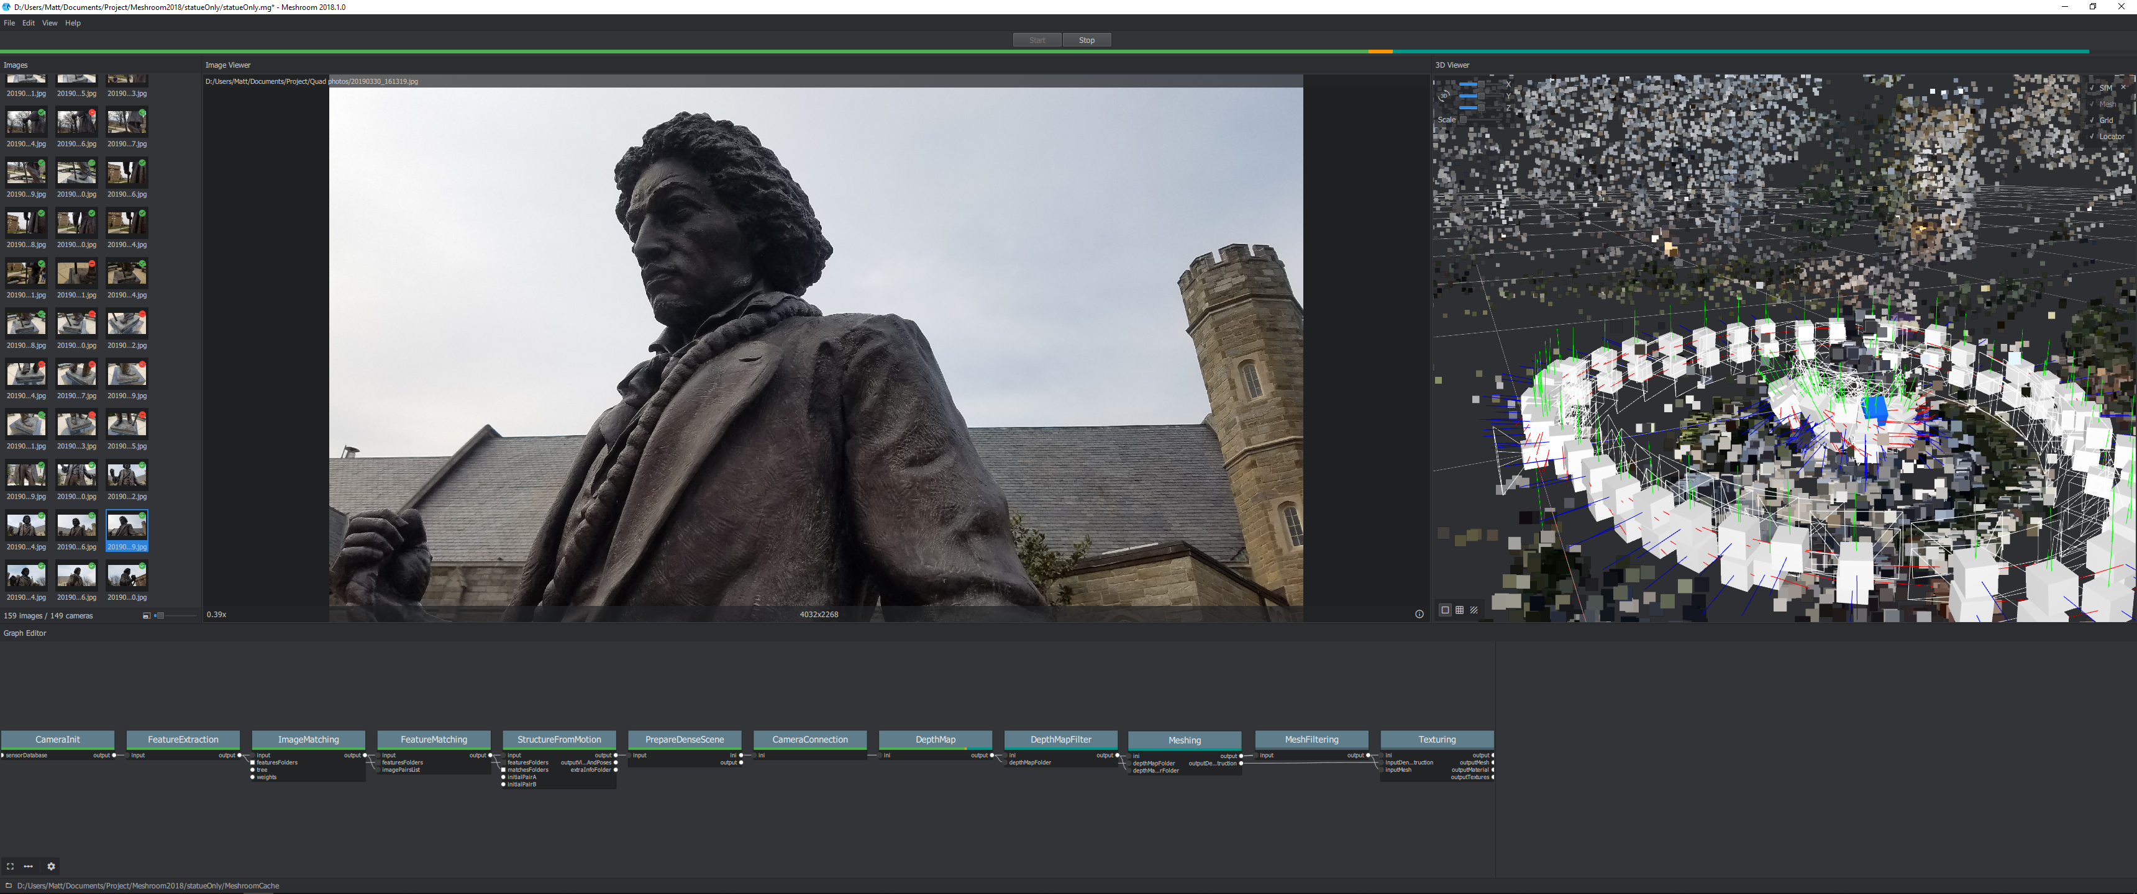Open Graph Editor settings gear

pos(52,867)
